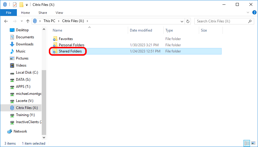Click Citrix Files (X:) breadcrumb segment

tap(73, 21)
